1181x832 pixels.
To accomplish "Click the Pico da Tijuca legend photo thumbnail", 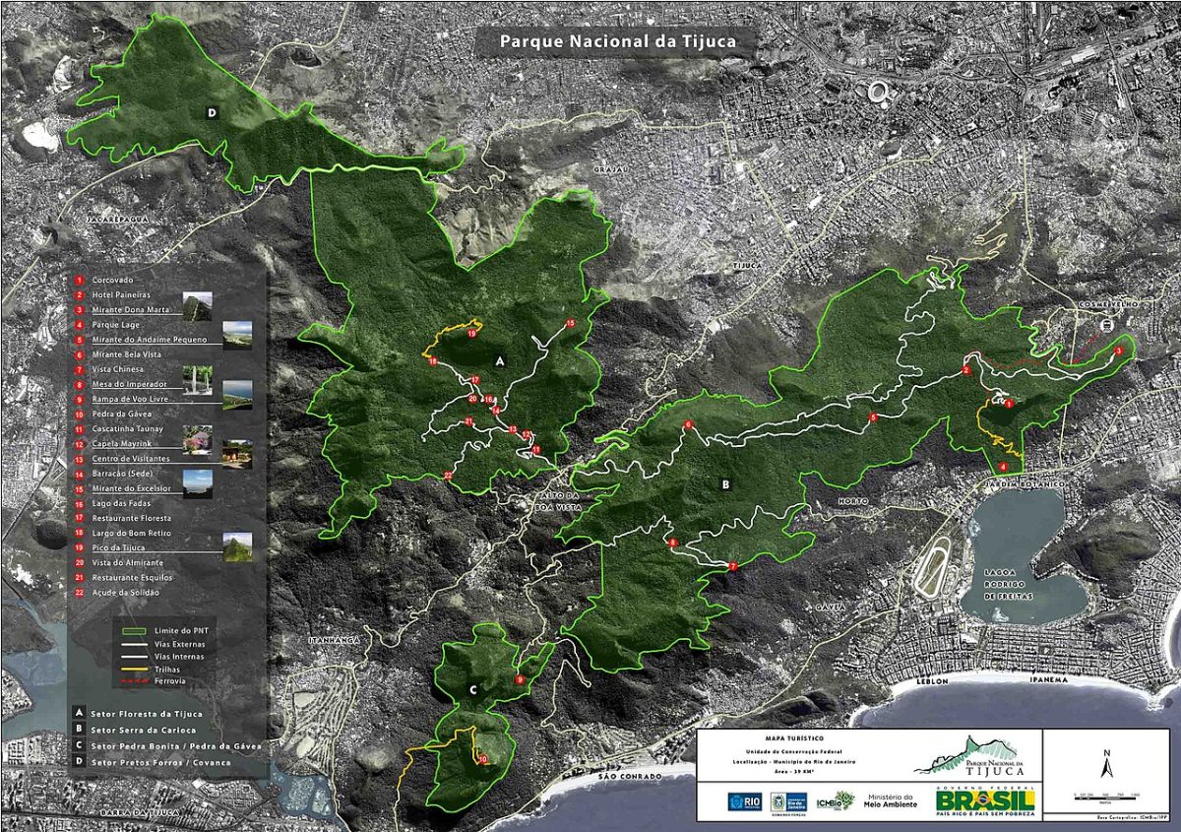I will tap(238, 547).
